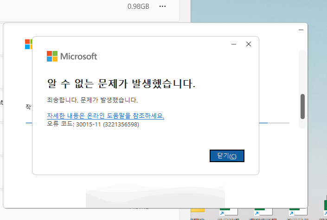The width and height of the screenshot is (327, 220).
Task: Open the three-dots menu next to 0.98GB
Action: coord(162,6)
